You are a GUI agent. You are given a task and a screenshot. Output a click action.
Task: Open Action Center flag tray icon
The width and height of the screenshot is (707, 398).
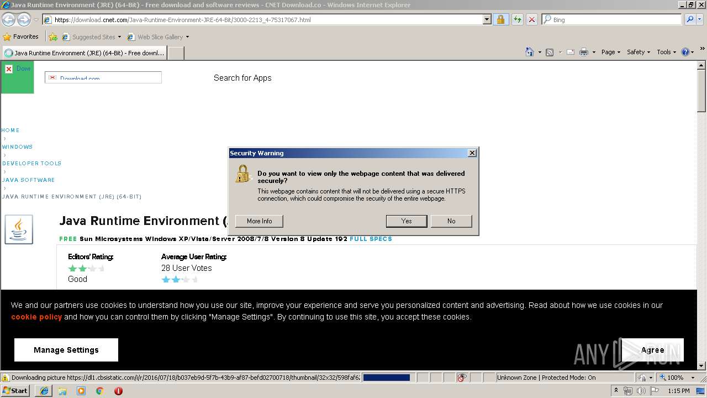coord(654,391)
